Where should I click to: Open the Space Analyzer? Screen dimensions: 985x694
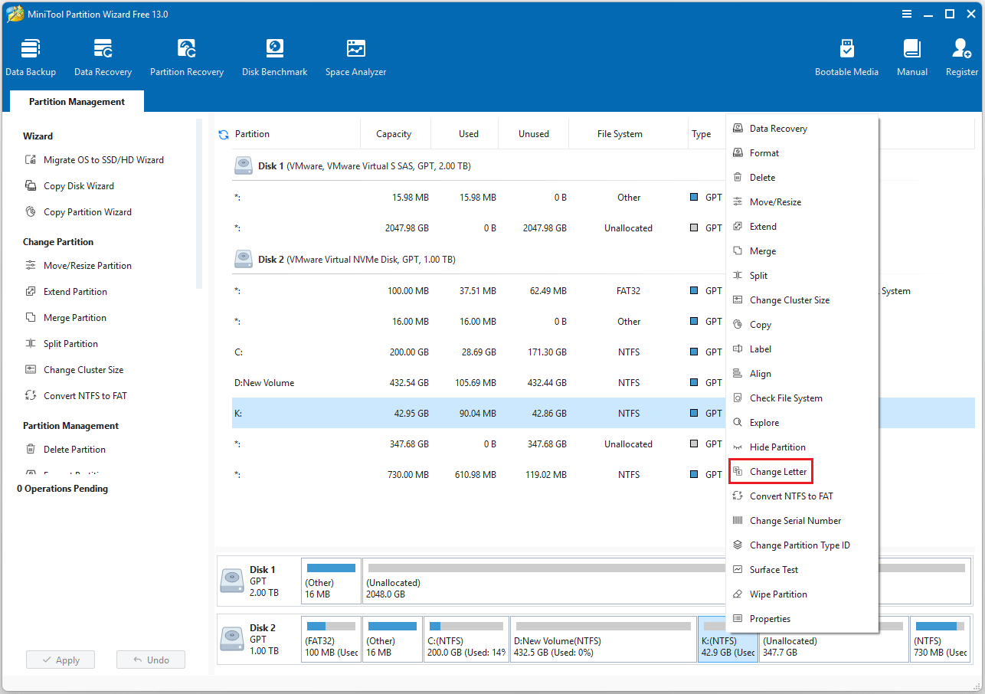(x=355, y=55)
